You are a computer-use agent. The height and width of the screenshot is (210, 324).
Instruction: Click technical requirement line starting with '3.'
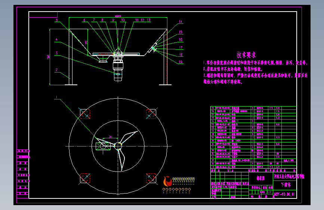coord(255,75)
